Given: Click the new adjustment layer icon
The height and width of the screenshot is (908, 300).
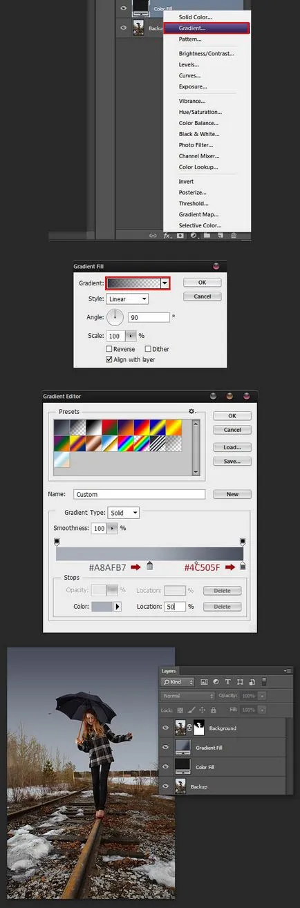Looking at the screenshot, I should pos(194,235).
